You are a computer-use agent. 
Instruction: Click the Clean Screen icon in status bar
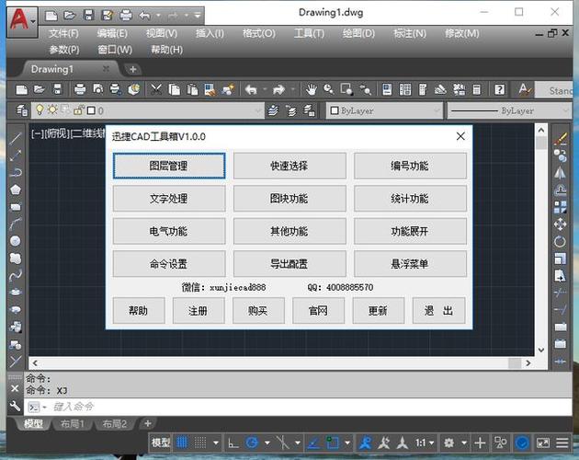[543, 443]
